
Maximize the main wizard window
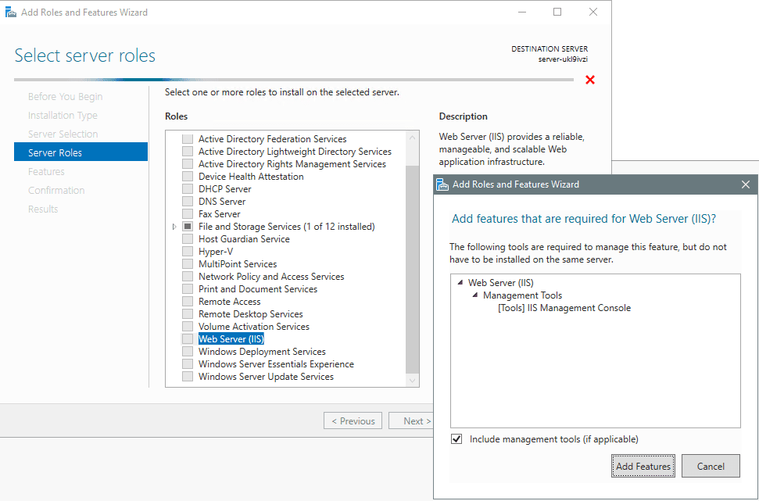[557, 12]
